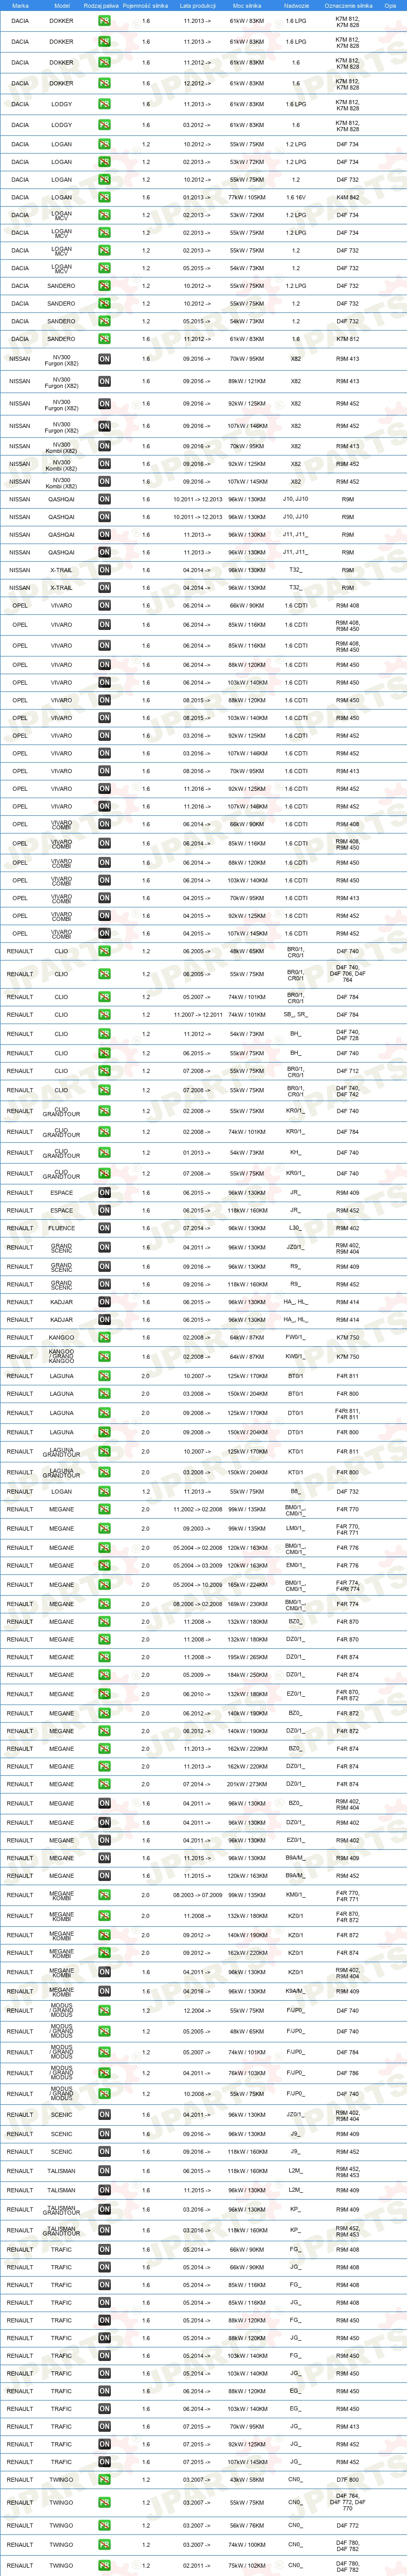Click the 'KANGOO / GRAND KANGOO' model cell

(x=61, y=1356)
